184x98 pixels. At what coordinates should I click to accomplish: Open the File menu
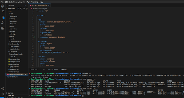pos(2,2)
